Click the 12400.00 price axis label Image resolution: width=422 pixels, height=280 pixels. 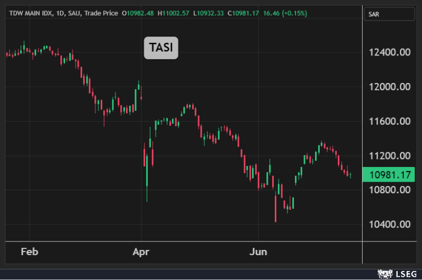pyautogui.click(x=390, y=52)
